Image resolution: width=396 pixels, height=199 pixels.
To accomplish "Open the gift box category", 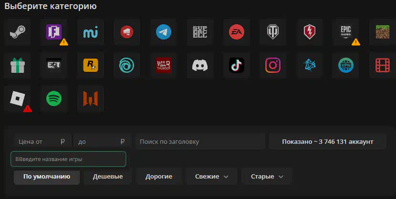I will pyautogui.click(x=17, y=65).
